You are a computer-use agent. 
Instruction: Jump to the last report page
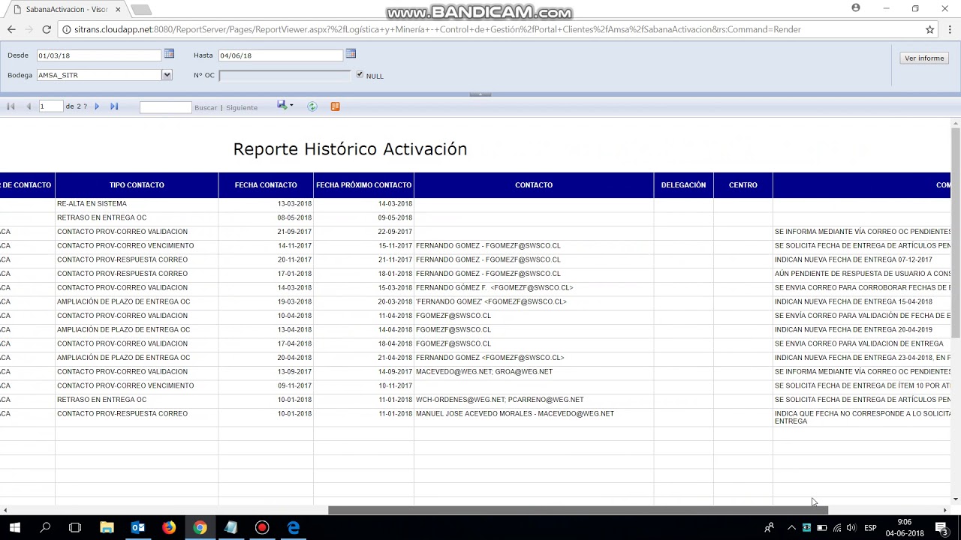tap(114, 106)
